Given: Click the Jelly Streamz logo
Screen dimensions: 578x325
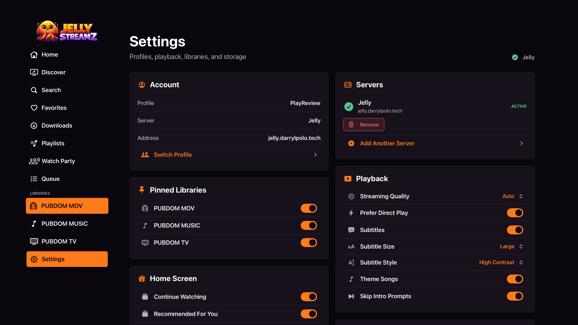Looking at the screenshot, I should tap(67, 31).
